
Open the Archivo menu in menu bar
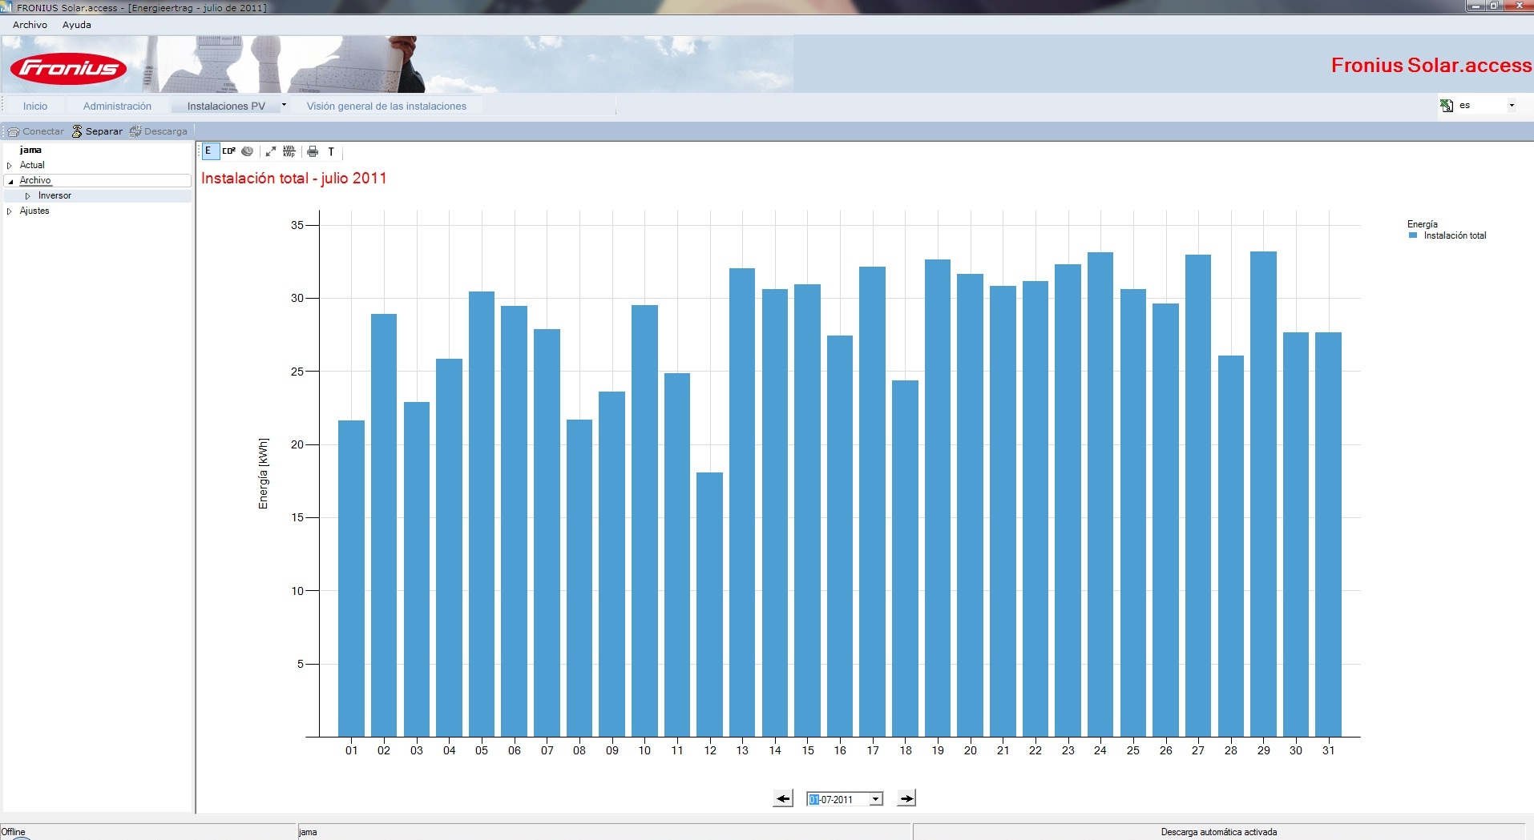(30, 25)
